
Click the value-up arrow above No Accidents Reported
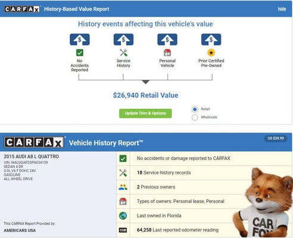[x=80, y=39]
